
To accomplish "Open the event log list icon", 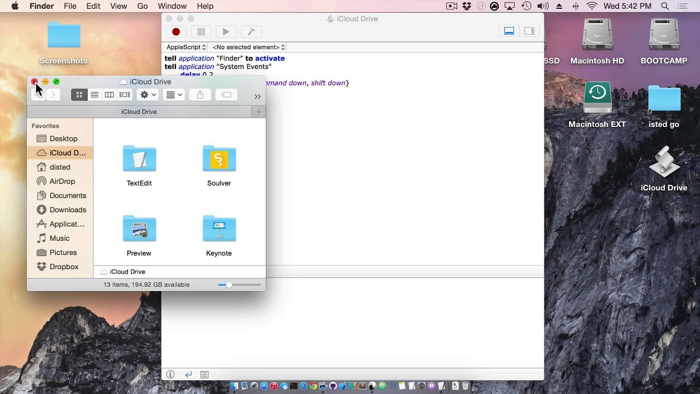I will pyautogui.click(x=204, y=374).
